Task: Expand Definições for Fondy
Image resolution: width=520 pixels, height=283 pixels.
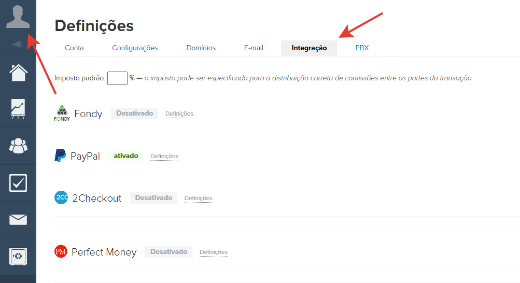Action: coord(179,114)
